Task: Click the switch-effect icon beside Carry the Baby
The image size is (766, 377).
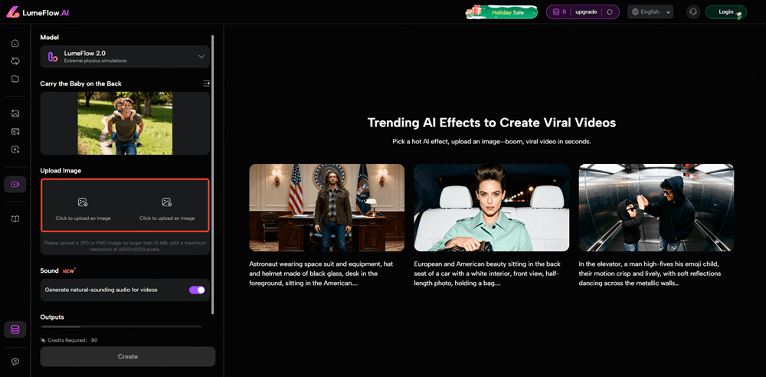Action: click(x=206, y=84)
